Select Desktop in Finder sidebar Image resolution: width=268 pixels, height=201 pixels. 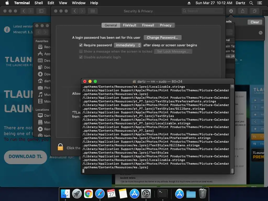tap(44, 60)
